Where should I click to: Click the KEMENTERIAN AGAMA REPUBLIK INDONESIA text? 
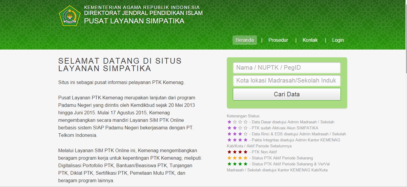142,7
